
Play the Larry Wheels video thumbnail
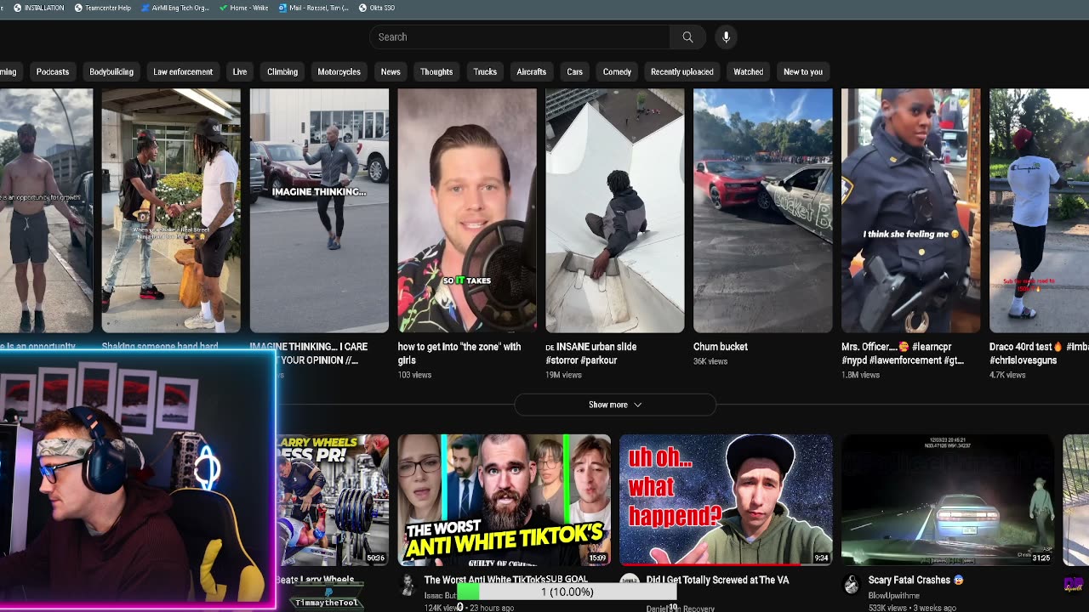[x=333, y=500]
